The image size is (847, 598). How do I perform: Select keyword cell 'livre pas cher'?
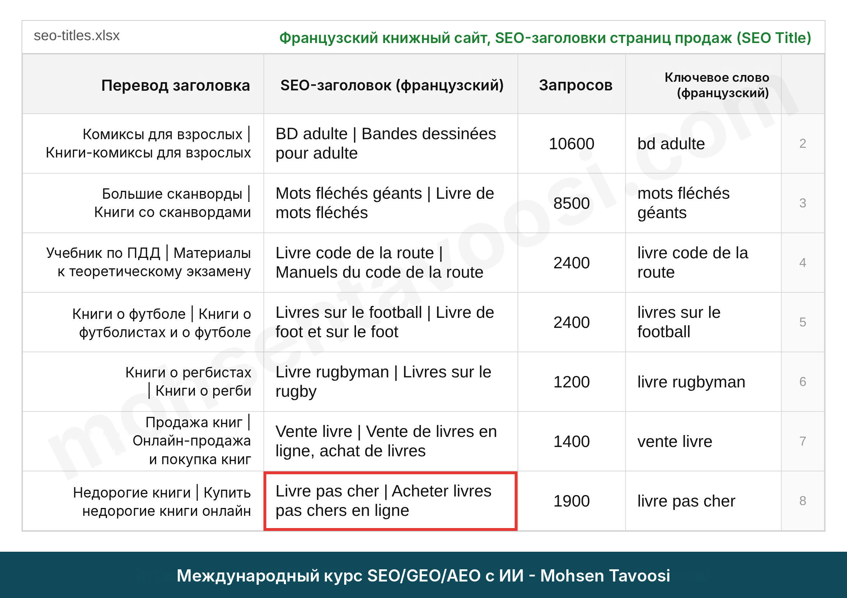coord(703,501)
